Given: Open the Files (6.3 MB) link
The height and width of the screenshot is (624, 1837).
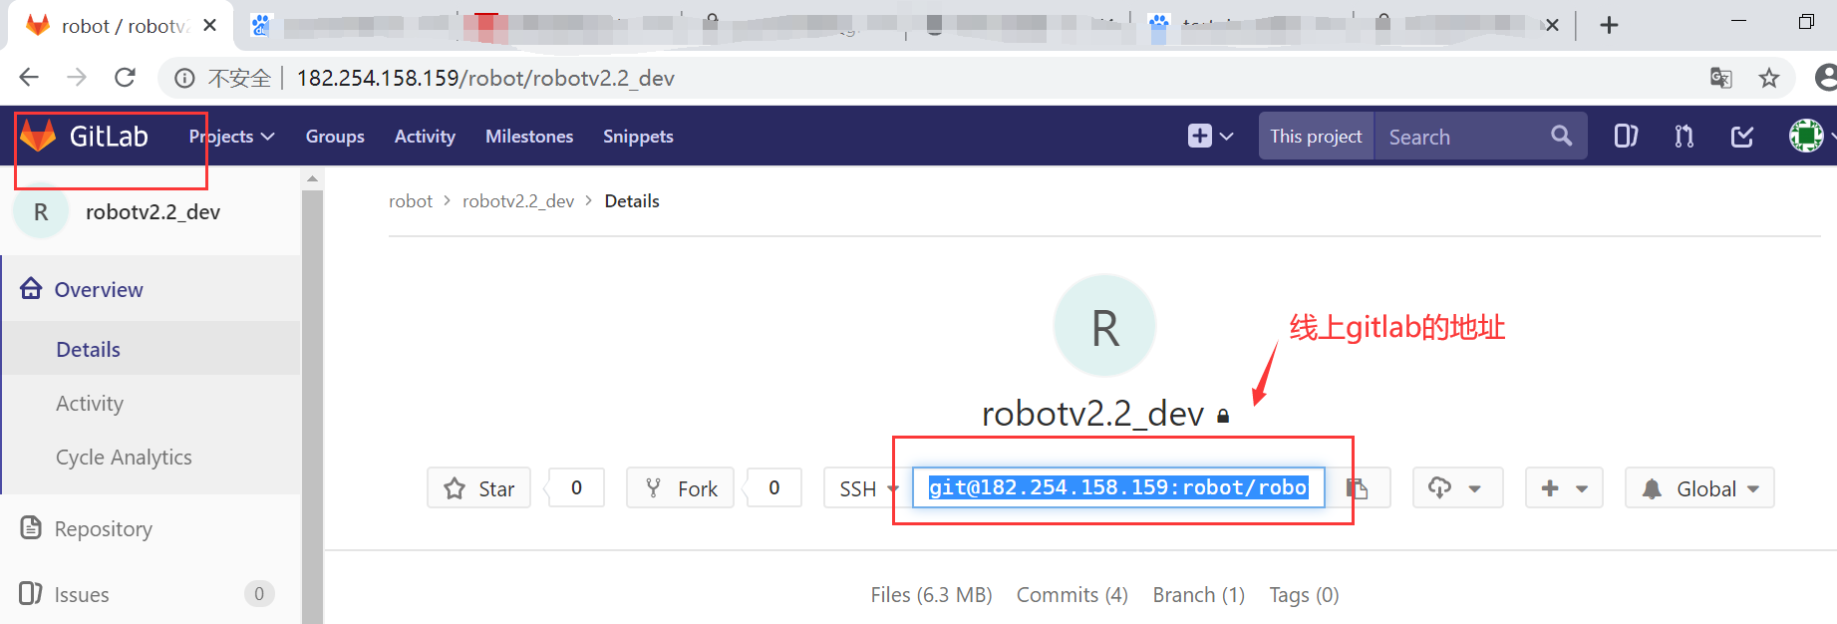Looking at the screenshot, I should point(931,595).
